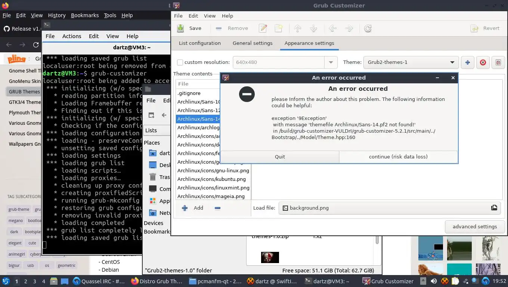Screen dimensions: 508x287
Task: Select Archlinux/icons/mageia.png file row
Action: (x=213, y=196)
